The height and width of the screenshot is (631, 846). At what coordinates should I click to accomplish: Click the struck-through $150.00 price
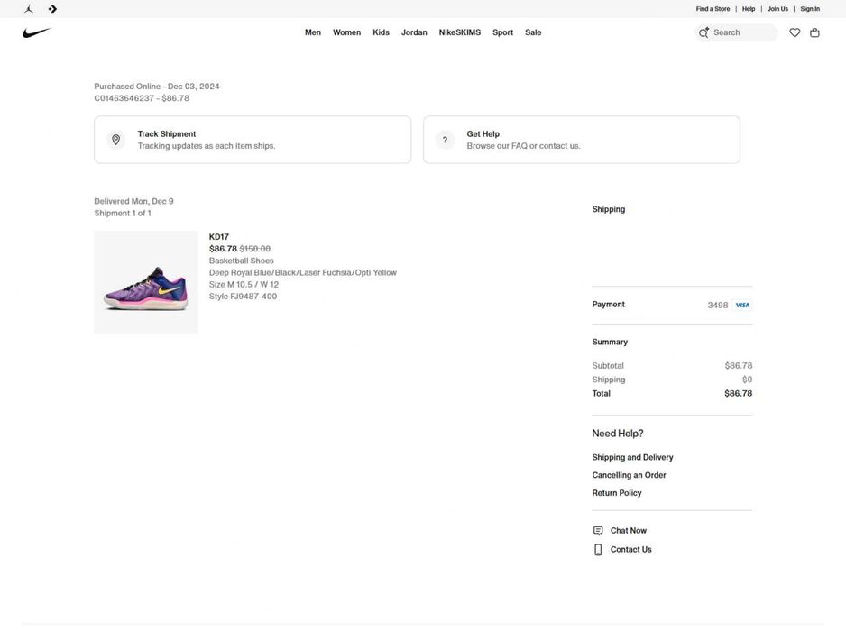(x=255, y=249)
